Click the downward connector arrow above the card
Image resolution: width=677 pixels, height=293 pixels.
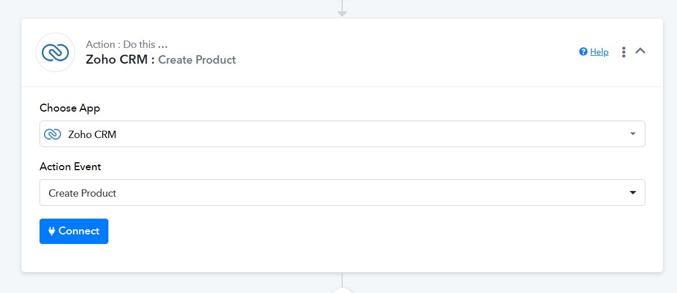pyautogui.click(x=342, y=11)
